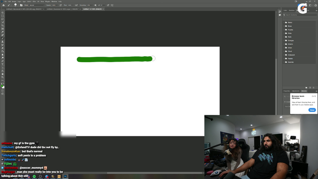This screenshot has height=179, width=318.
Task: Go to Photoshop Home screen icon
Action: tap(3, 5)
